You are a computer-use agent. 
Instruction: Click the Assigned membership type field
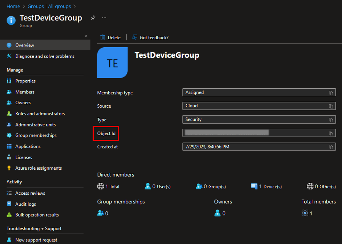click(259, 92)
